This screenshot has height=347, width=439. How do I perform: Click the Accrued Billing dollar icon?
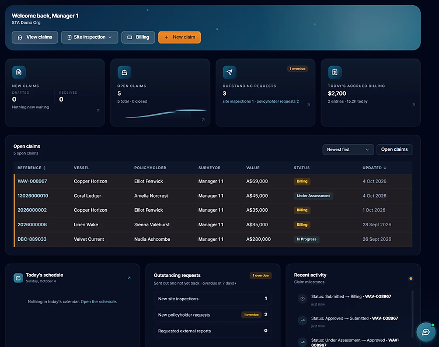pos(335,72)
